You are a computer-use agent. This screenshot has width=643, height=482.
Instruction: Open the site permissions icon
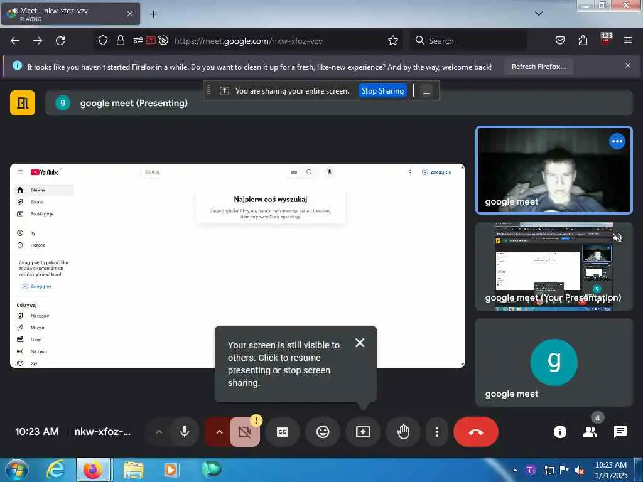click(138, 41)
